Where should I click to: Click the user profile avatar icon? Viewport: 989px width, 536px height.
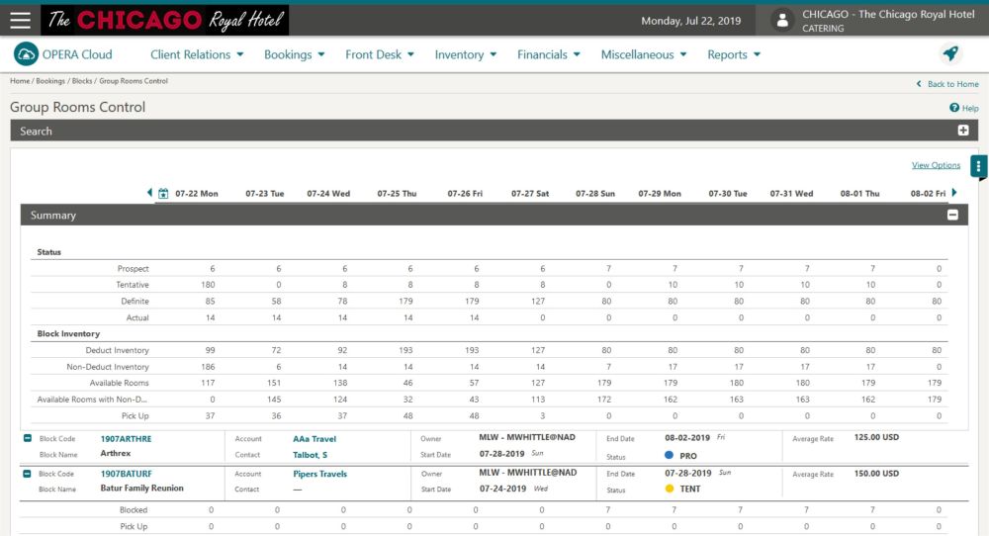pos(782,20)
